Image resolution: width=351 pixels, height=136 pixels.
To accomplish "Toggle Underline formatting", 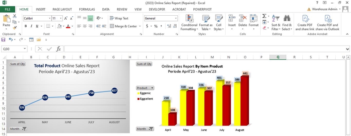I will pyautogui.click(x=37, y=26).
